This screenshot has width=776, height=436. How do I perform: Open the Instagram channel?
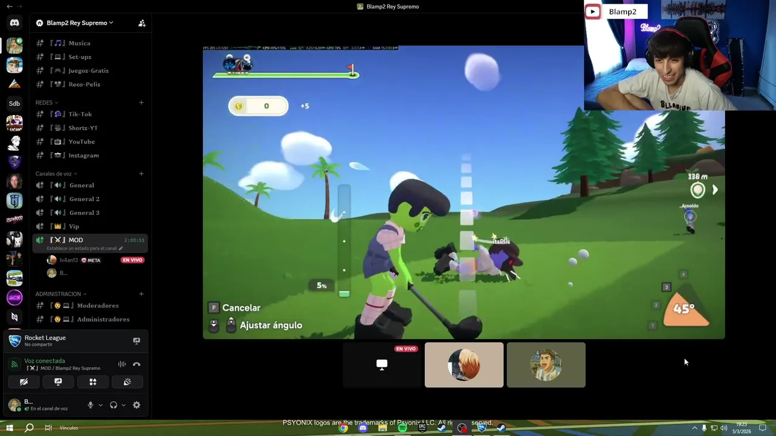[90, 156]
